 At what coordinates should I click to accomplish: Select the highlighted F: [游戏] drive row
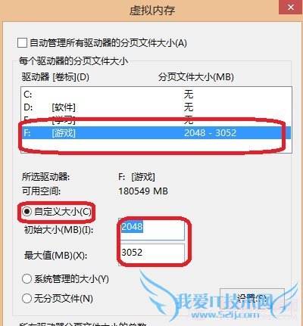pyautogui.click(x=156, y=132)
